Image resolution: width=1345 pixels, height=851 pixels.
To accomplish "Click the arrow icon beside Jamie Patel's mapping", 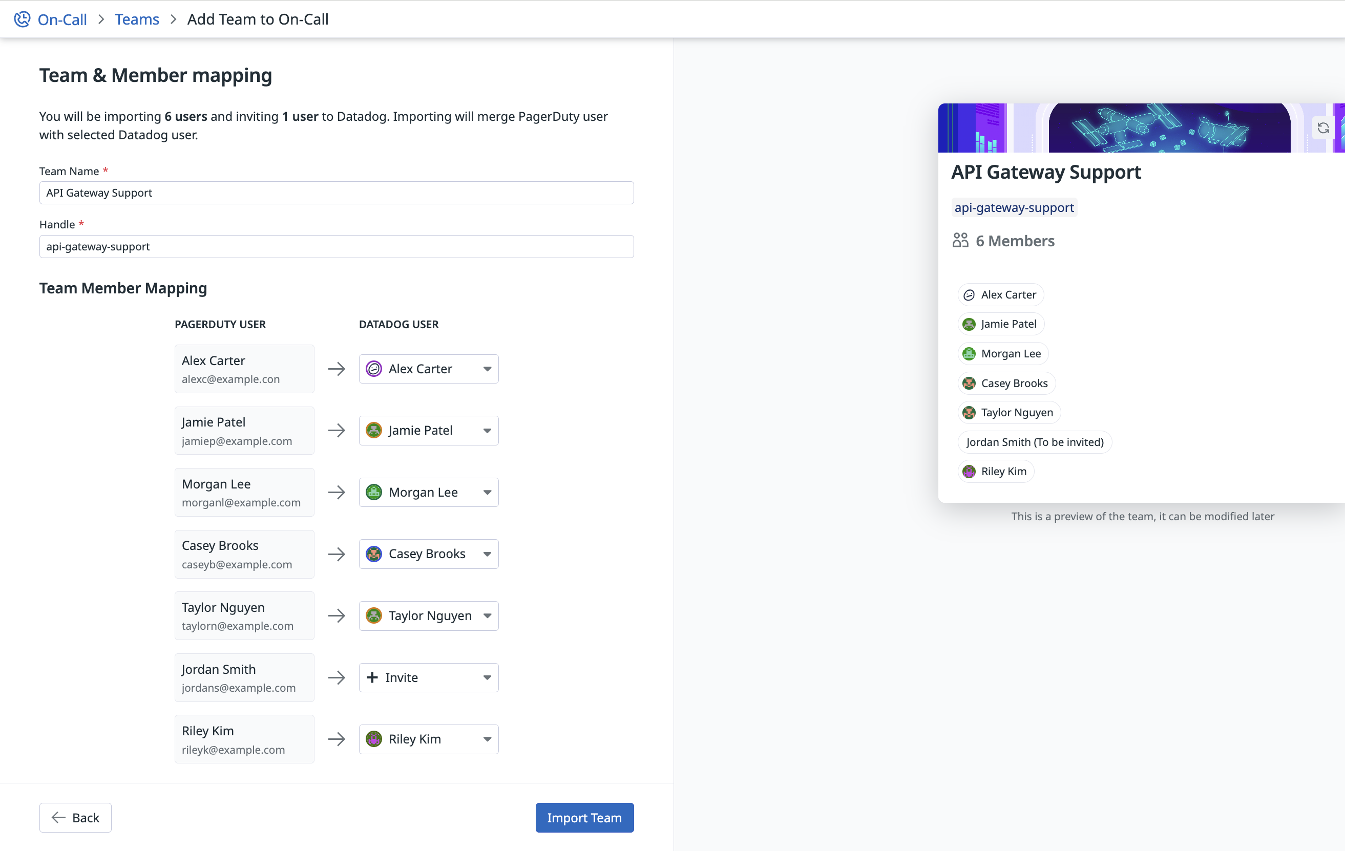I will click(336, 431).
